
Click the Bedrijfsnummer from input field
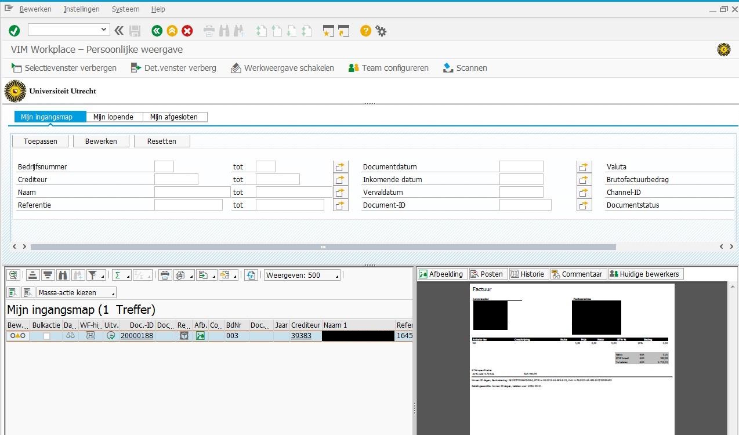tap(164, 166)
